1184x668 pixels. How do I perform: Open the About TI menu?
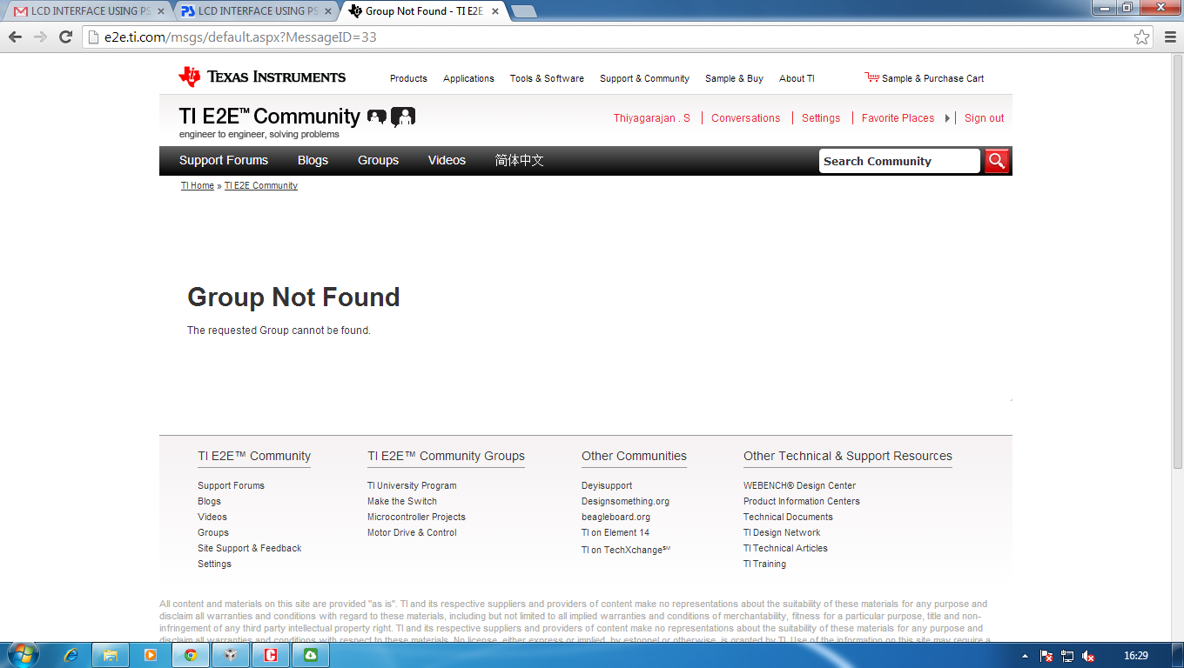tap(797, 78)
